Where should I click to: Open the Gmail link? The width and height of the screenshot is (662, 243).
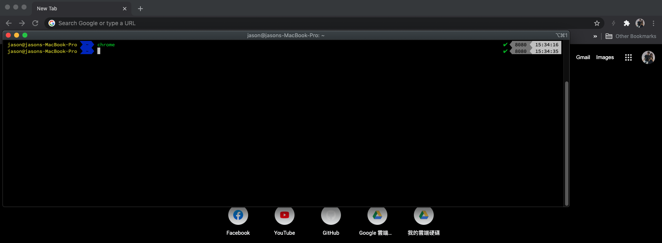pos(583,57)
